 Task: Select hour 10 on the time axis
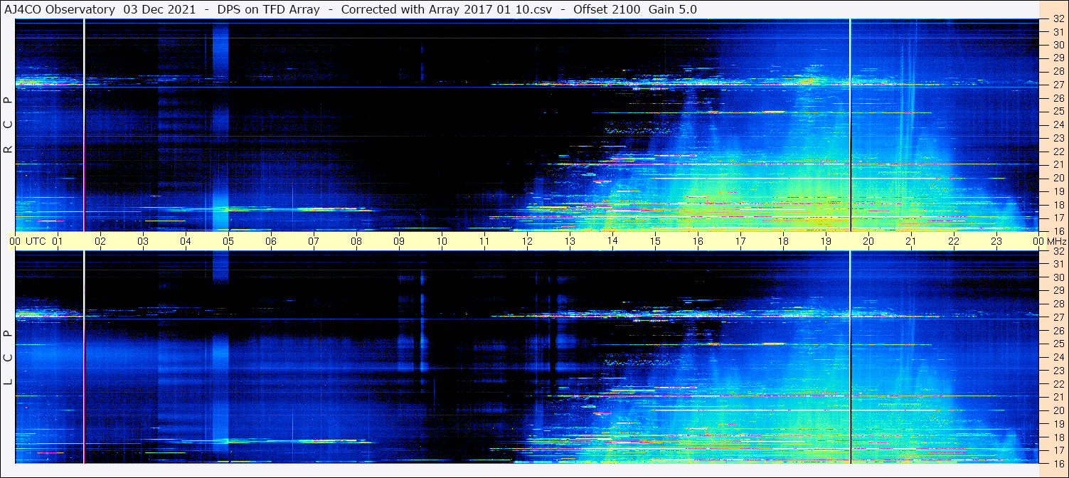[x=442, y=241]
